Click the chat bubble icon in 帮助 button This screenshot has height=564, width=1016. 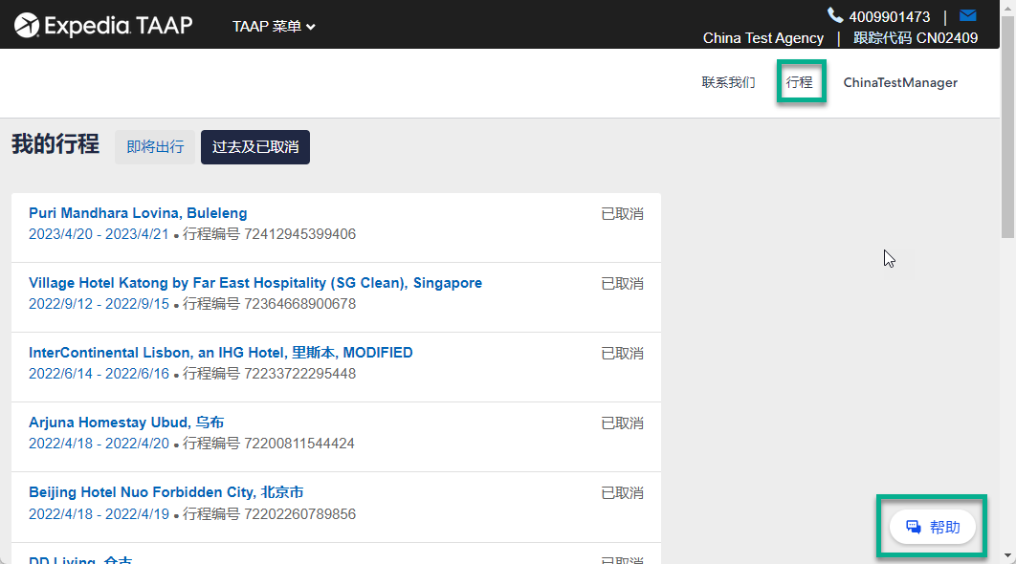point(914,527)
